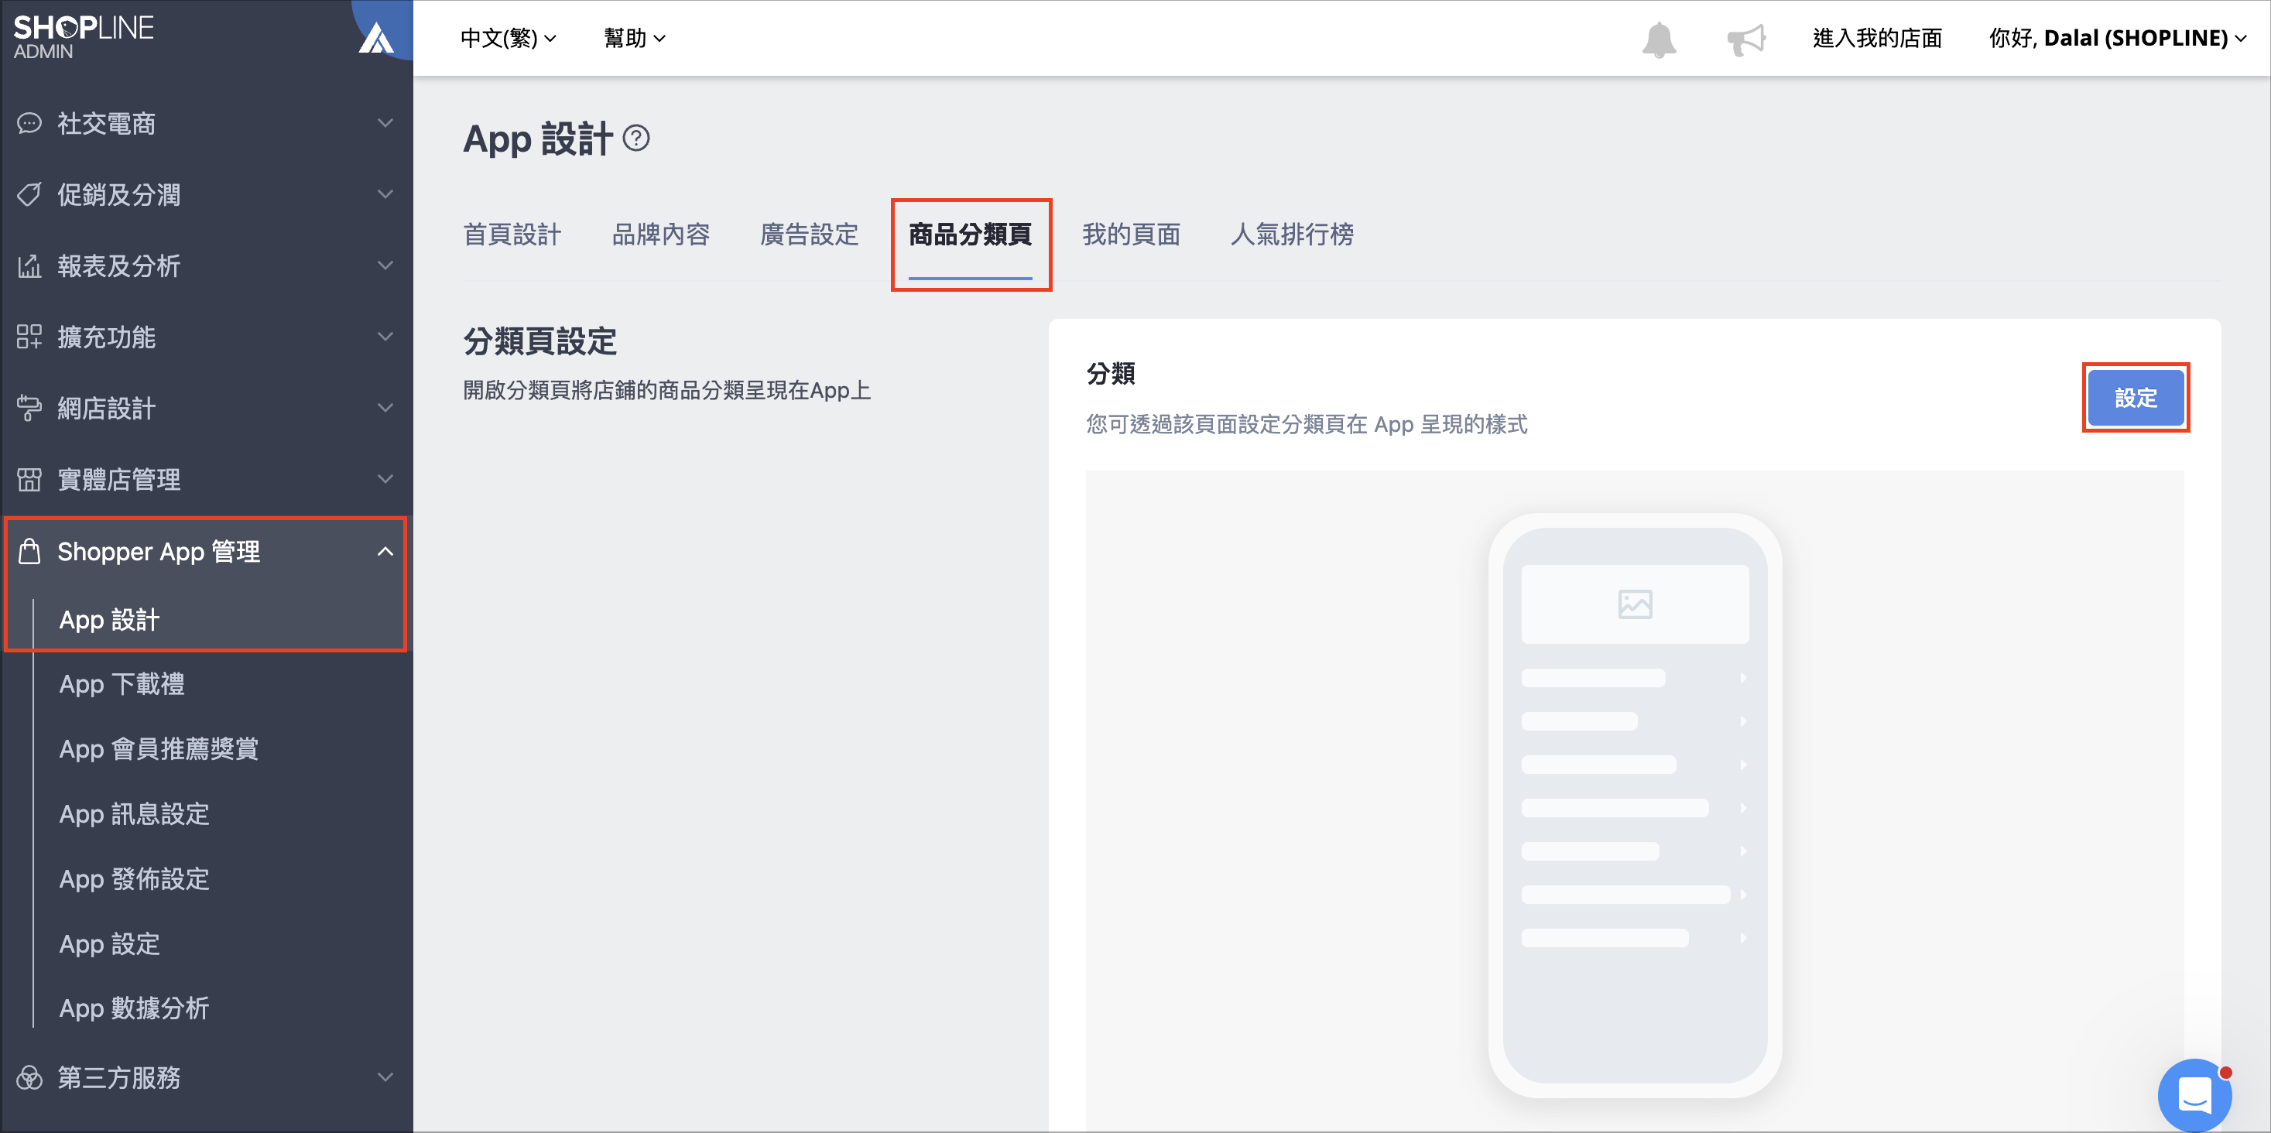
Task: Click the 實體店管理 menu label
Action: point(119,480)
